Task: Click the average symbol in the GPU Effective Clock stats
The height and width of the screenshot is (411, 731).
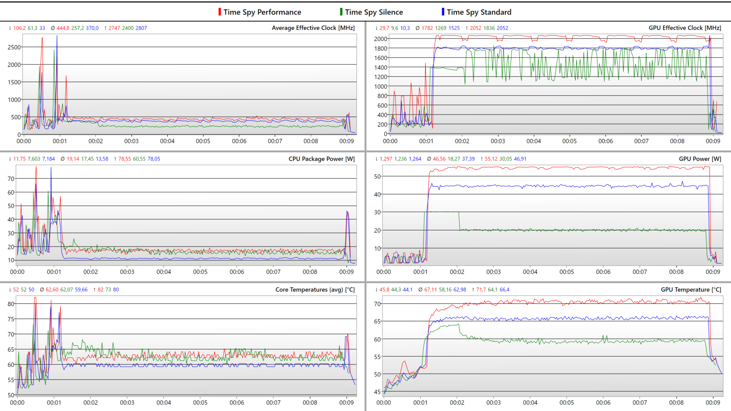Action: (418, 28)
